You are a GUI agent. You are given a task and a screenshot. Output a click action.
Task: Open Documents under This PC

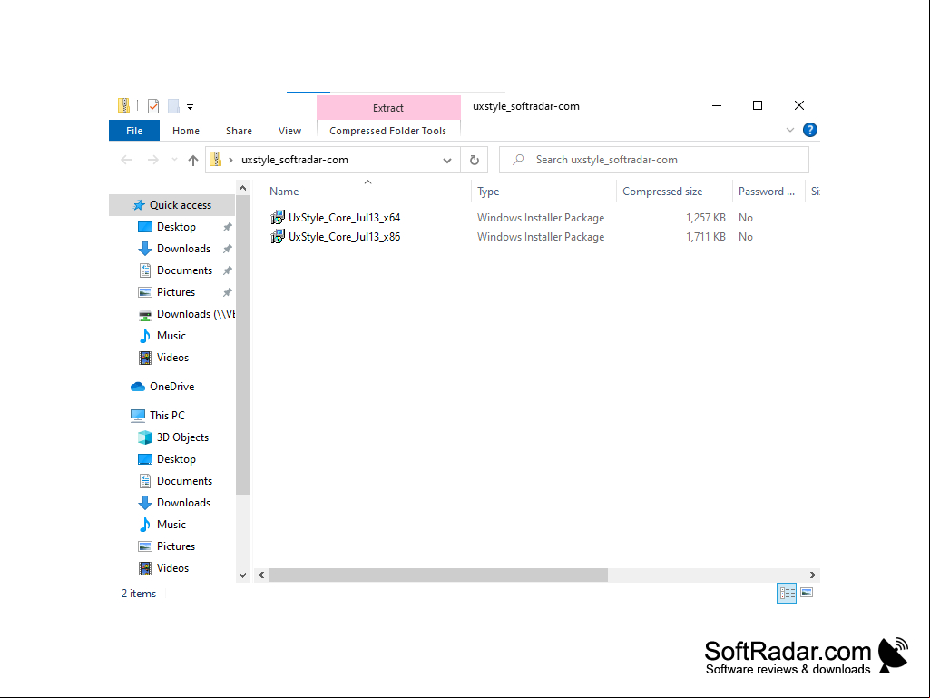click(184, 481)
